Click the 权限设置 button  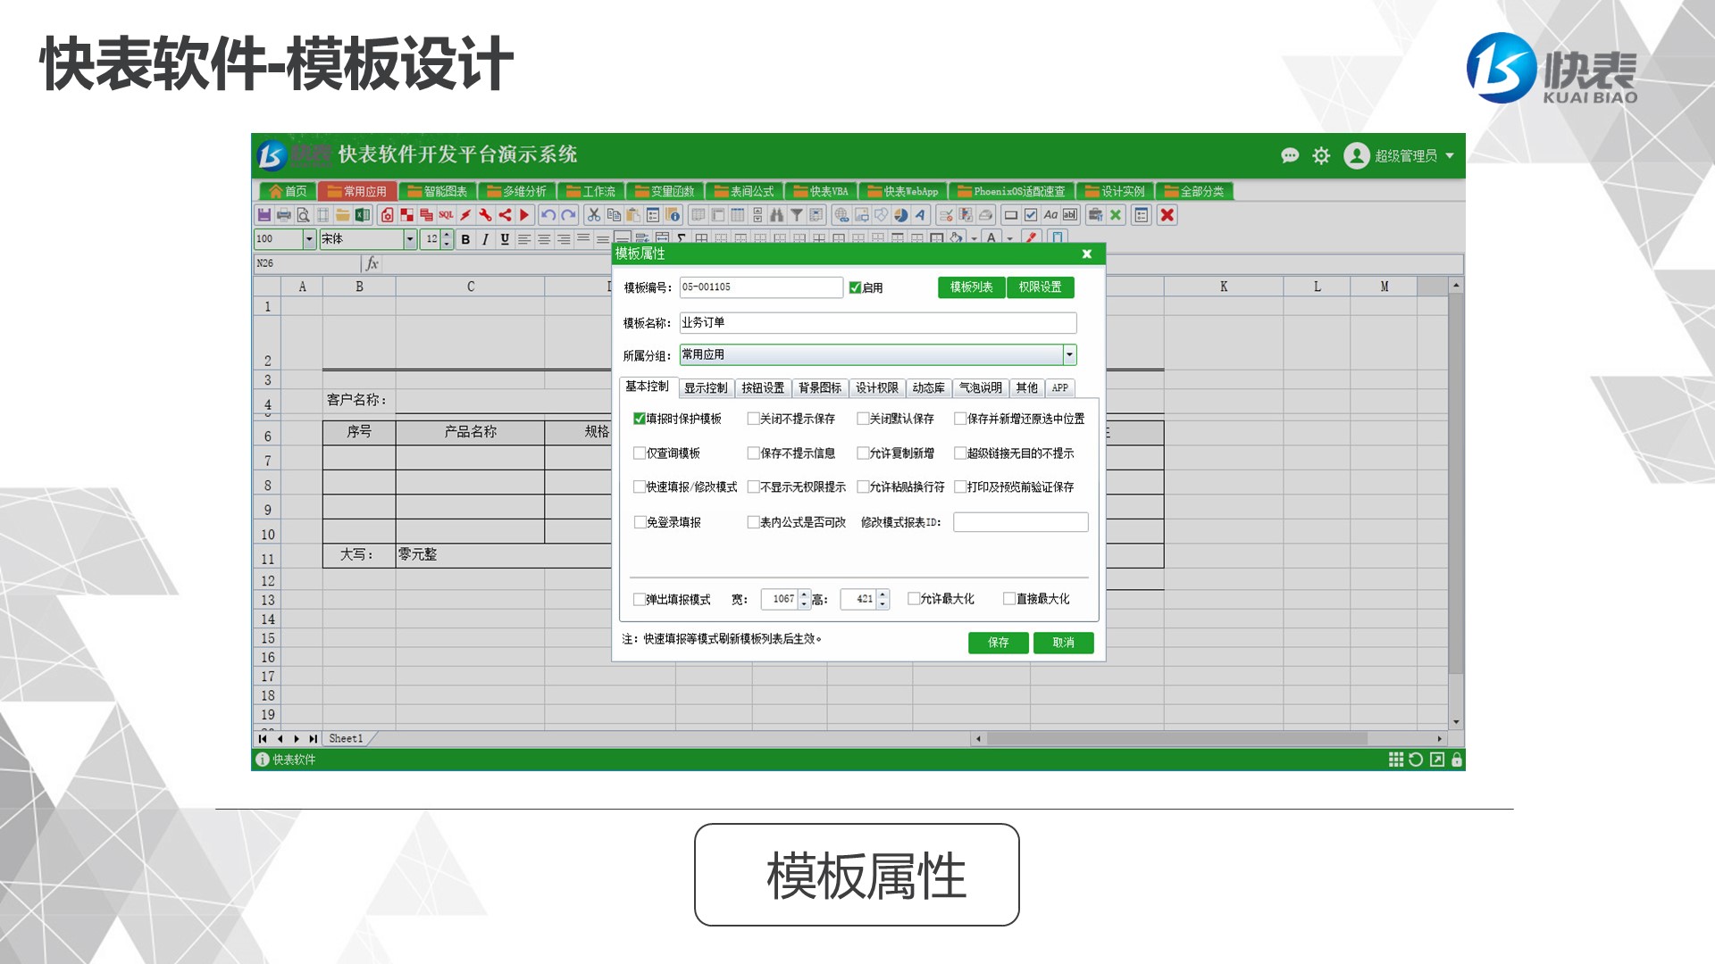pyautogui.click(x=1041, y=287)
